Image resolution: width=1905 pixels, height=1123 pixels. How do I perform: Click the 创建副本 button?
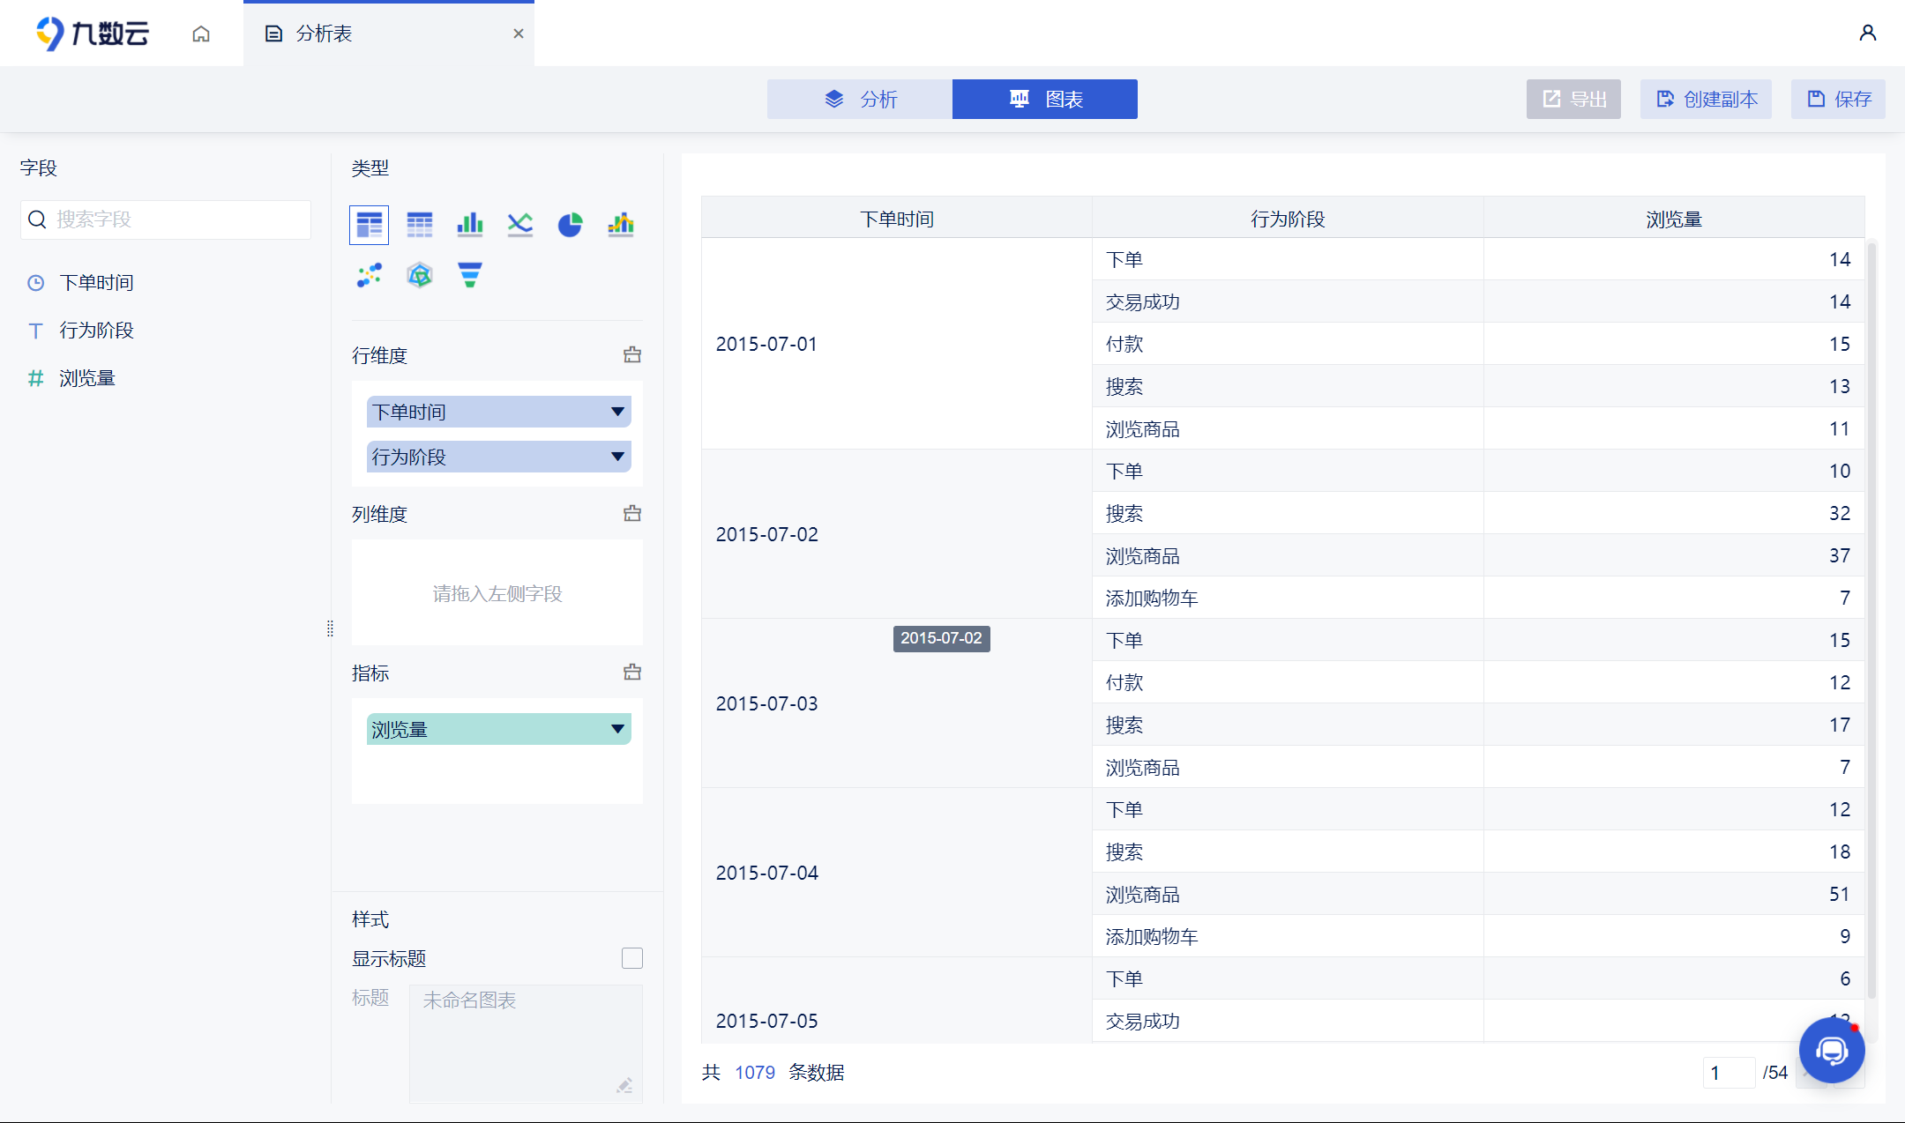tap(1706, 99)
